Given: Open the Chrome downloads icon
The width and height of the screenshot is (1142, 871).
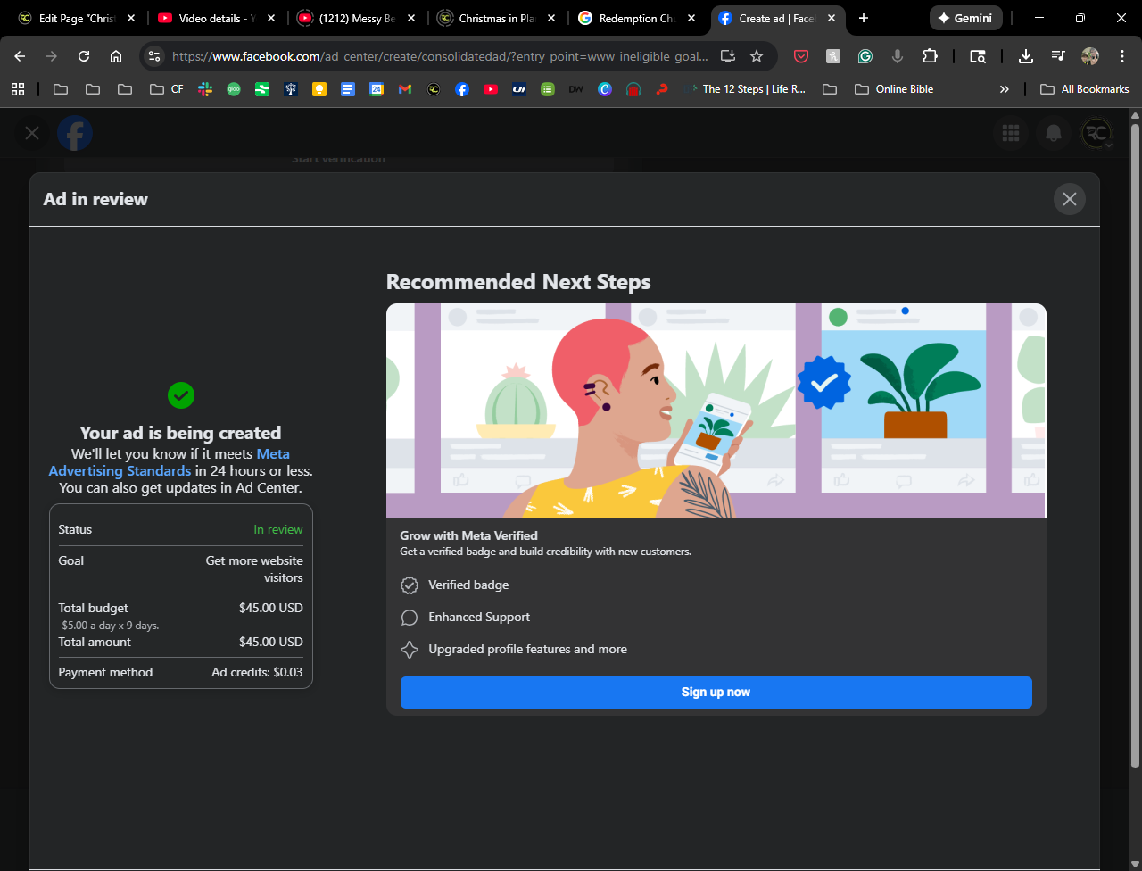Looking at the screenshot, I should [1026, 56].
